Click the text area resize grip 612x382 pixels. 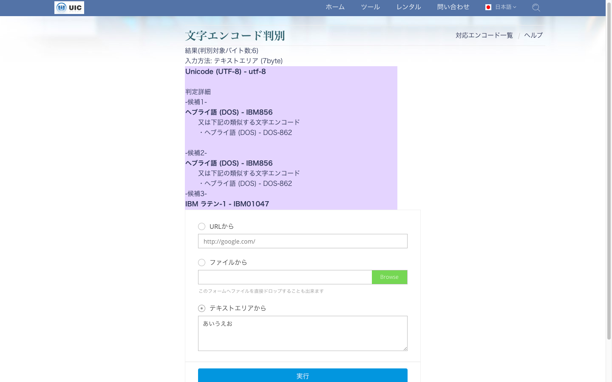(x=405, y=348)
